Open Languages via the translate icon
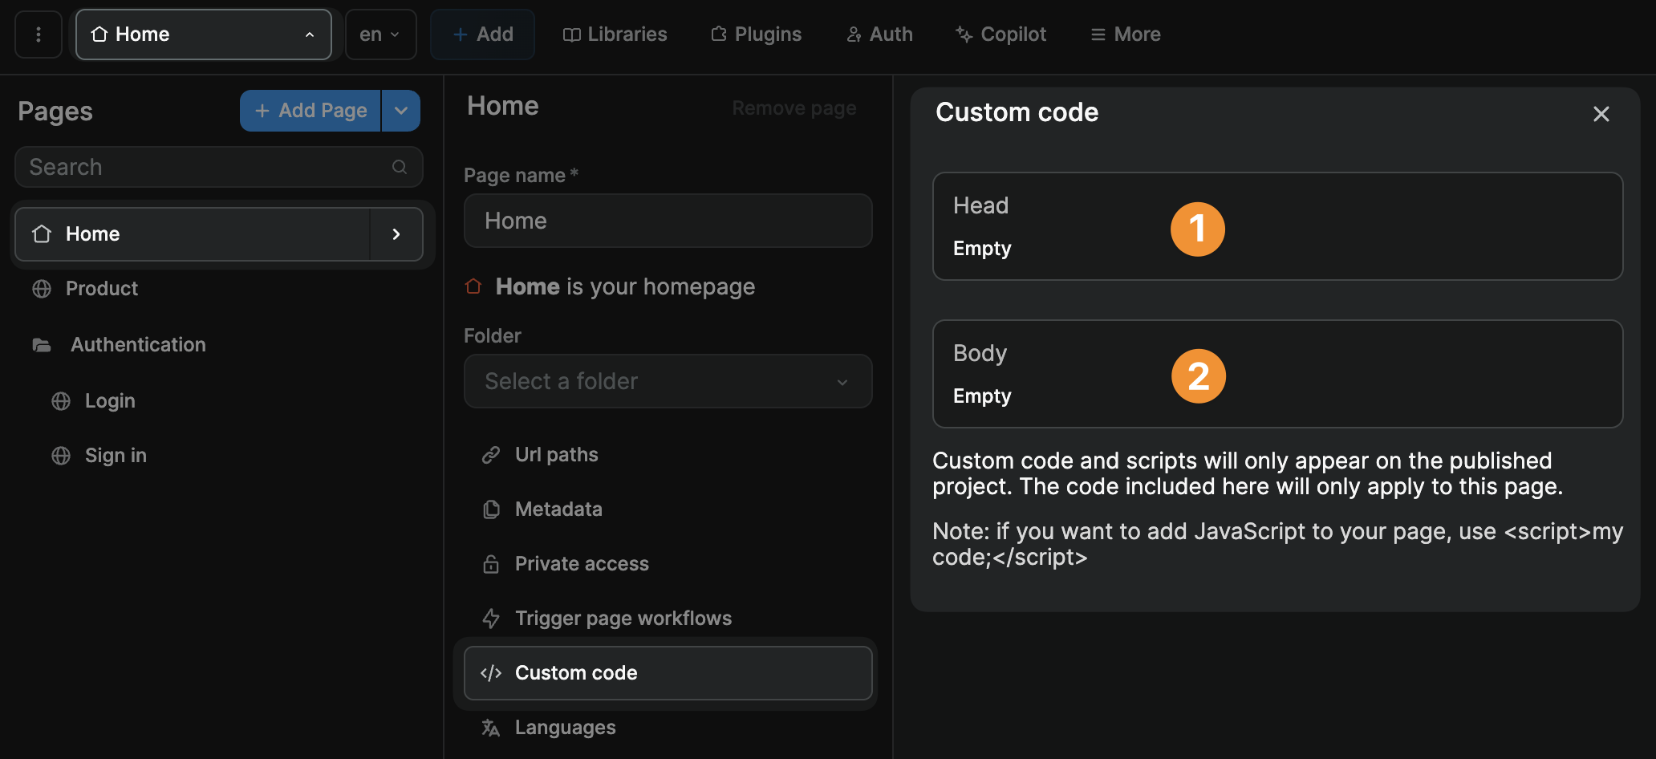The image size is (1656, 759). point(489,727)
